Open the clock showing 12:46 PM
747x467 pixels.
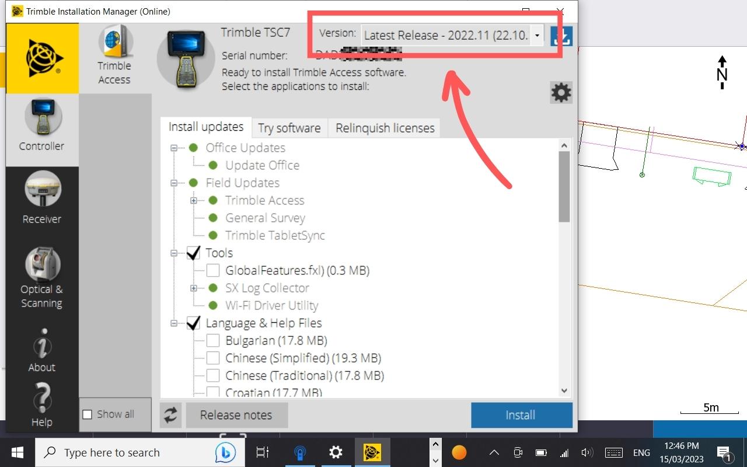click(681, 452)
